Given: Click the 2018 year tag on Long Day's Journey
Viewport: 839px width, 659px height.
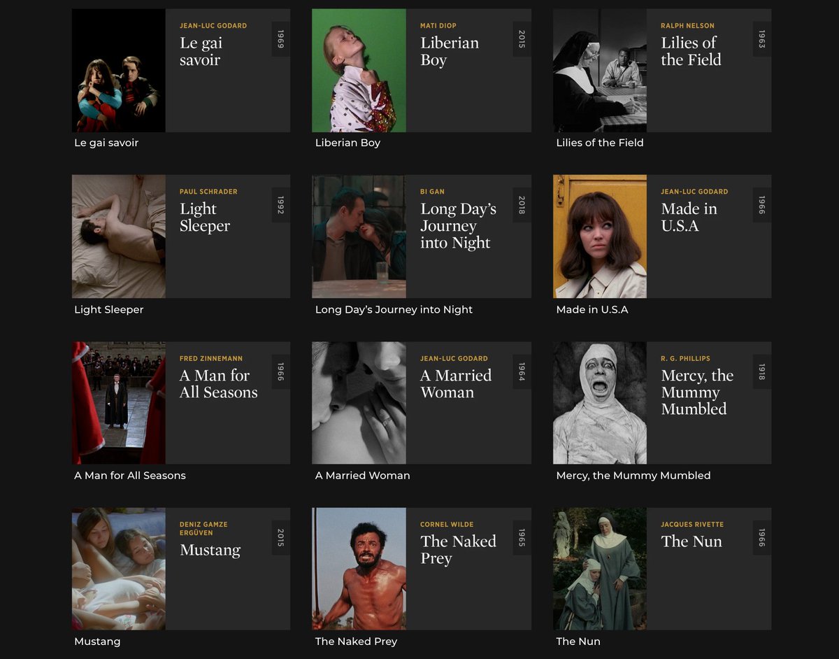Looking at the screenshot, I should pos(522,205).
